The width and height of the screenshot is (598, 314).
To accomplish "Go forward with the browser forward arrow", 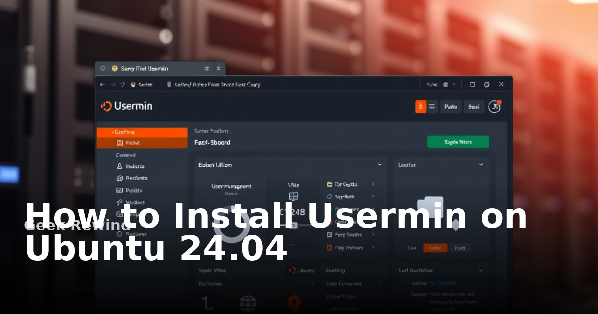I will (113, 84).
